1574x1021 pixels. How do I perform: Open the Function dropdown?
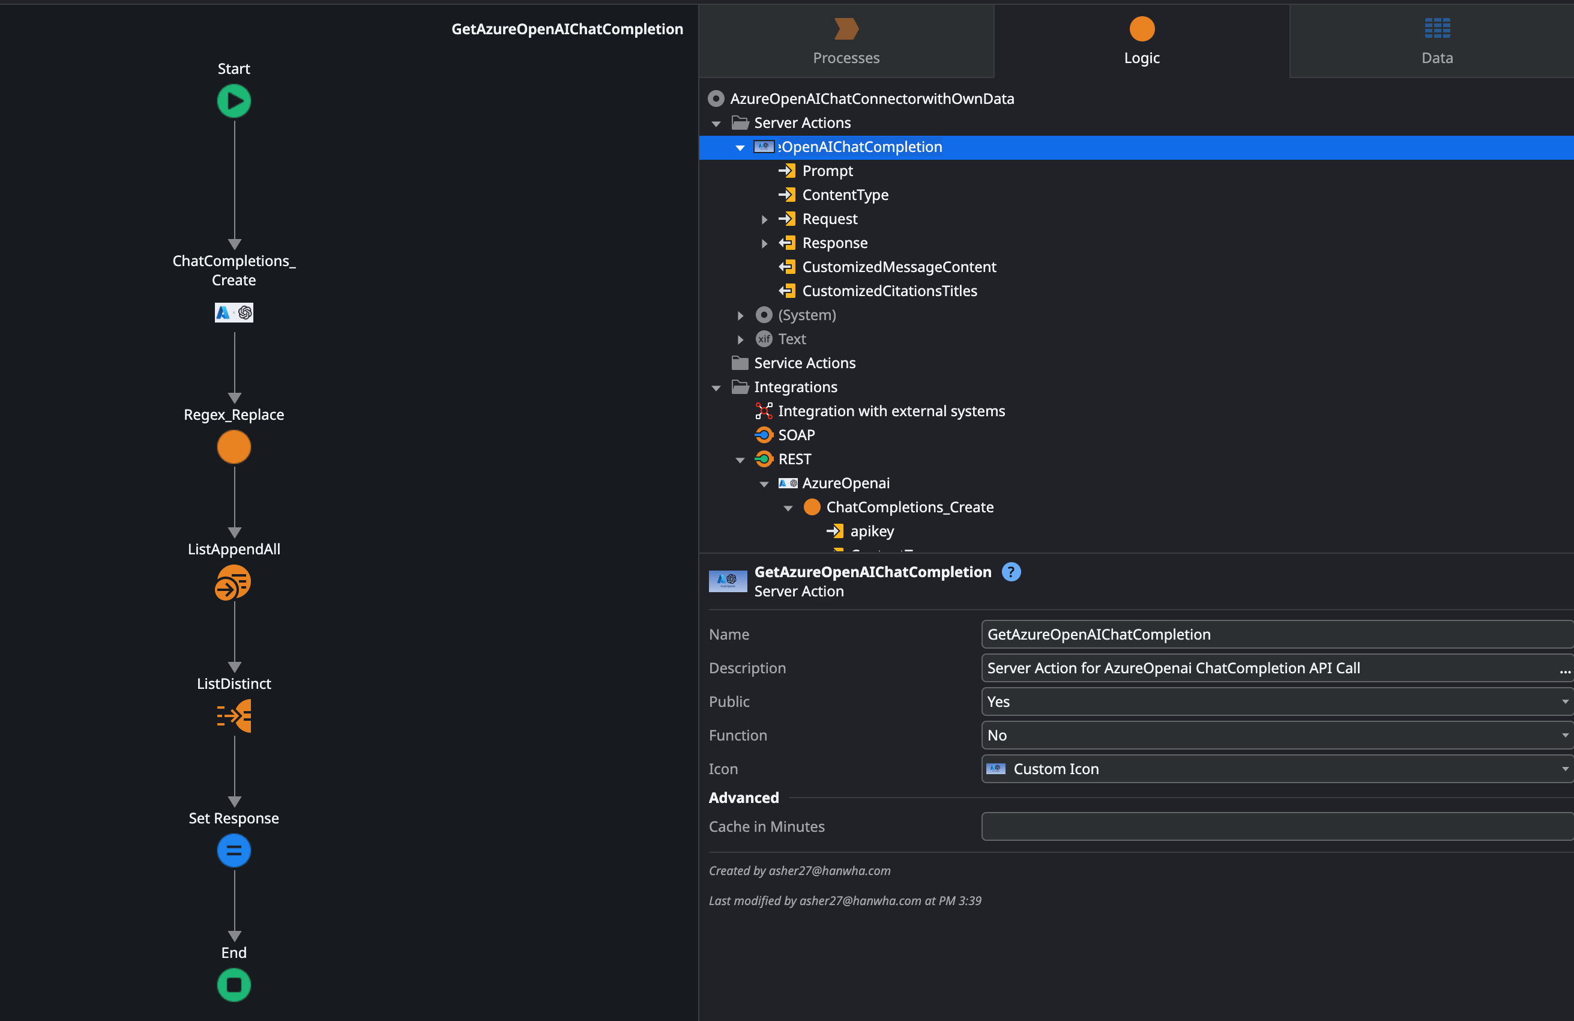pyautogui.click(x=1276, y=735)
